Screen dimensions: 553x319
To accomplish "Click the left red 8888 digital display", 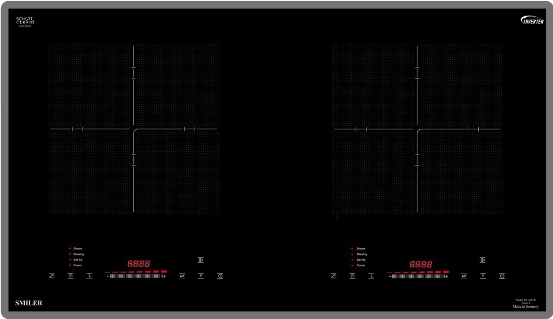I will pyautogui.click(x=139, y=264).
